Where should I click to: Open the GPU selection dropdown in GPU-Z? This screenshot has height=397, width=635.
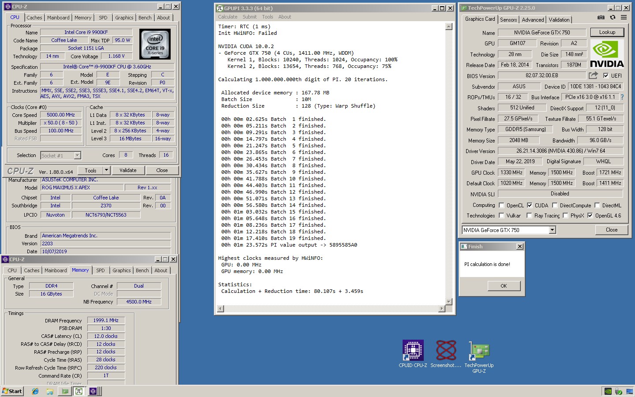[552, 230]
